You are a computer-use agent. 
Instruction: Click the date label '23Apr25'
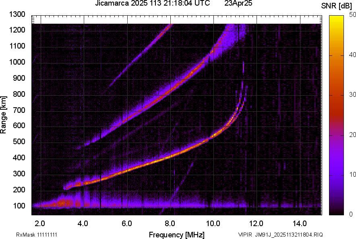click(x=238, y=3)
